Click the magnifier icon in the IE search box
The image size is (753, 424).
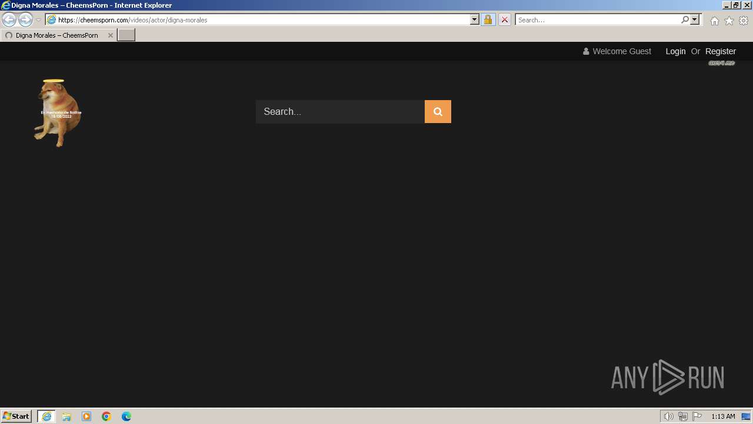point(685,19)
